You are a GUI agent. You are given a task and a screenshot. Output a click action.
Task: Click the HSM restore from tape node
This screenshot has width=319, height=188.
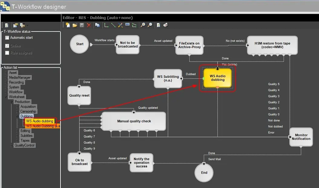pos(272,45)
